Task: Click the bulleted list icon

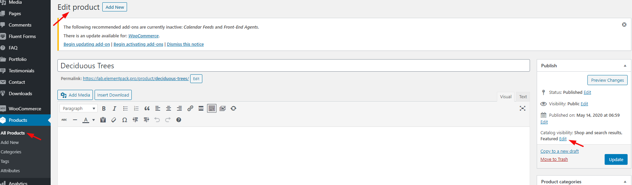Action: tap(125, 108)
